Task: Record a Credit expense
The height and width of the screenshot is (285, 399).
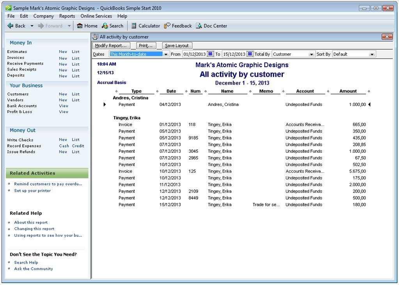Action: coord(78,146)
